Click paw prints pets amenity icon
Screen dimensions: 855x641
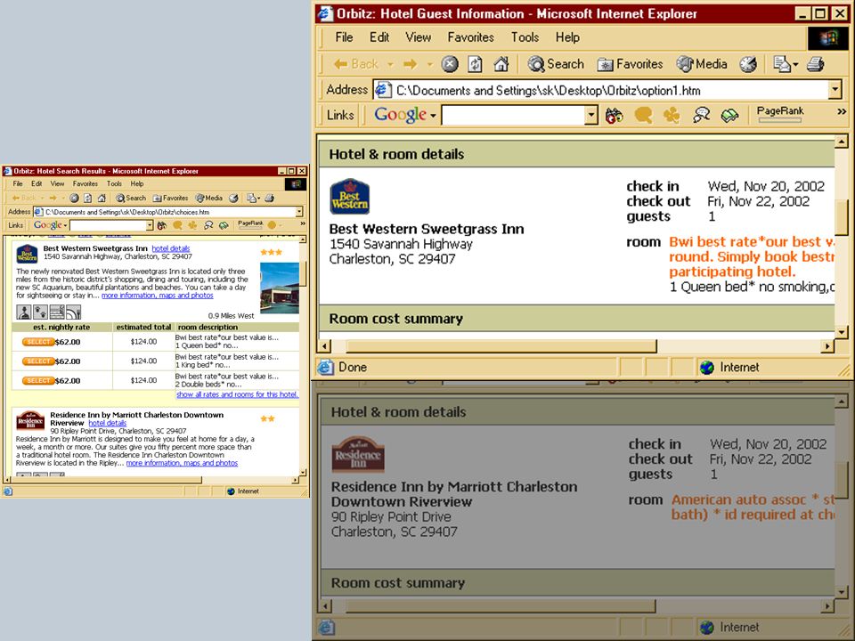click(x=40, y=312)
